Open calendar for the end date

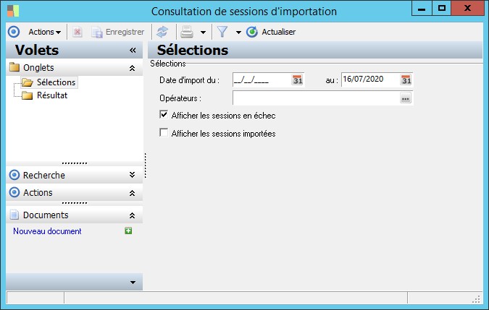pyautogui.click(x=406, y=79)
